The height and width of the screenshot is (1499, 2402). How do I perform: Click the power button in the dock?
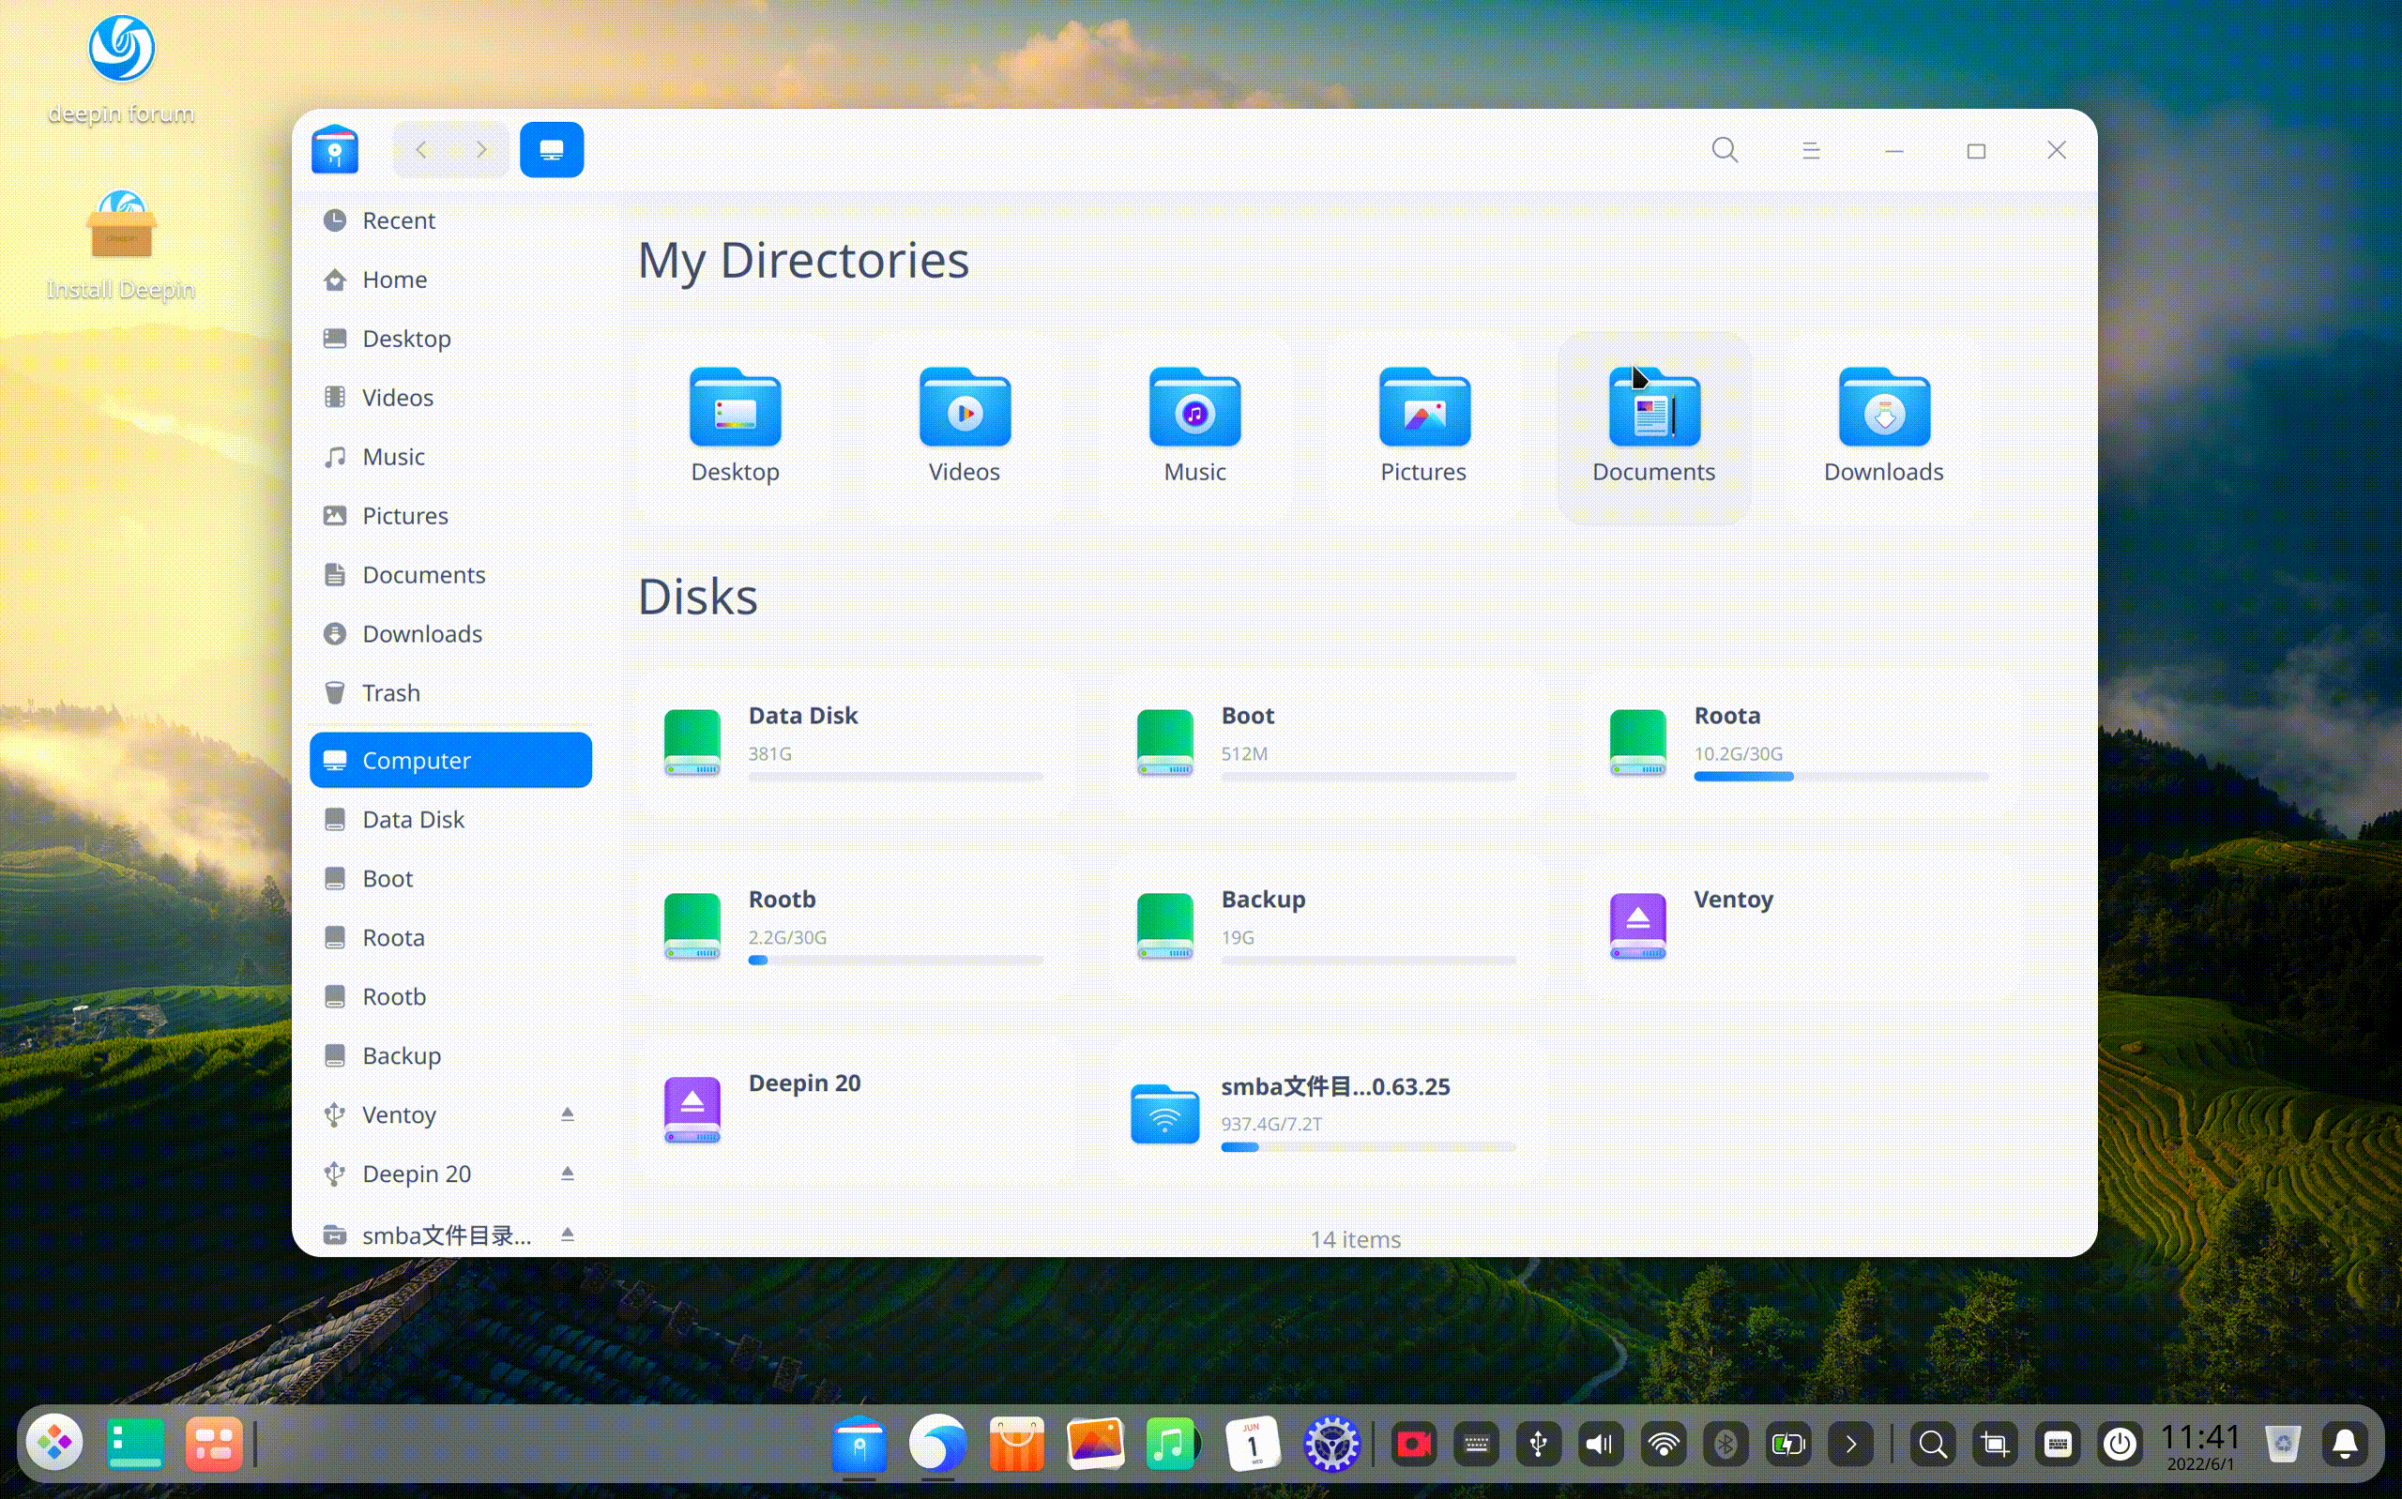[2120, 1444]
